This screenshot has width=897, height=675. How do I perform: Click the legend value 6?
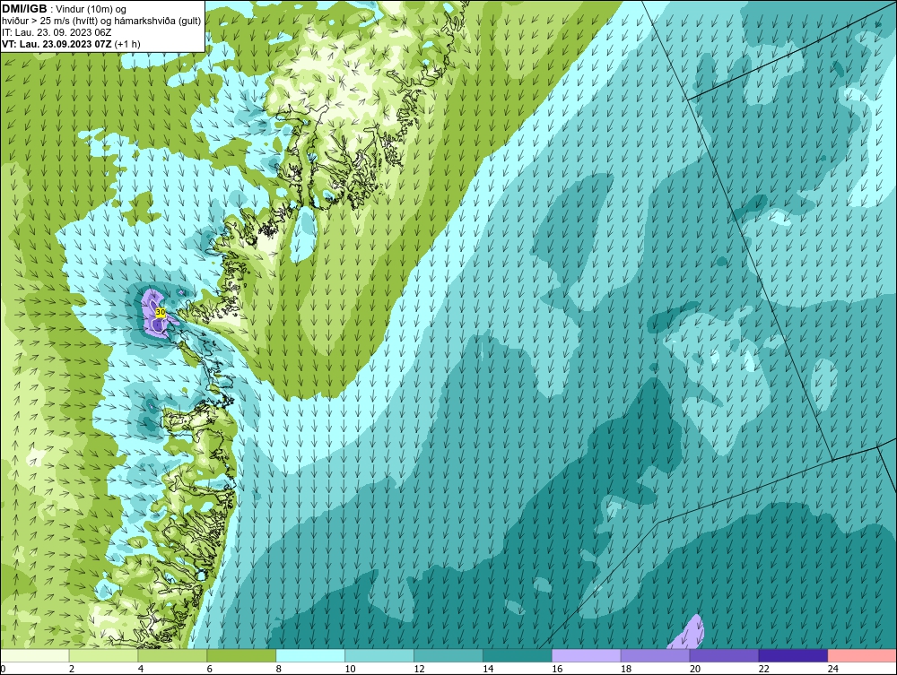[x=209, y=669]
